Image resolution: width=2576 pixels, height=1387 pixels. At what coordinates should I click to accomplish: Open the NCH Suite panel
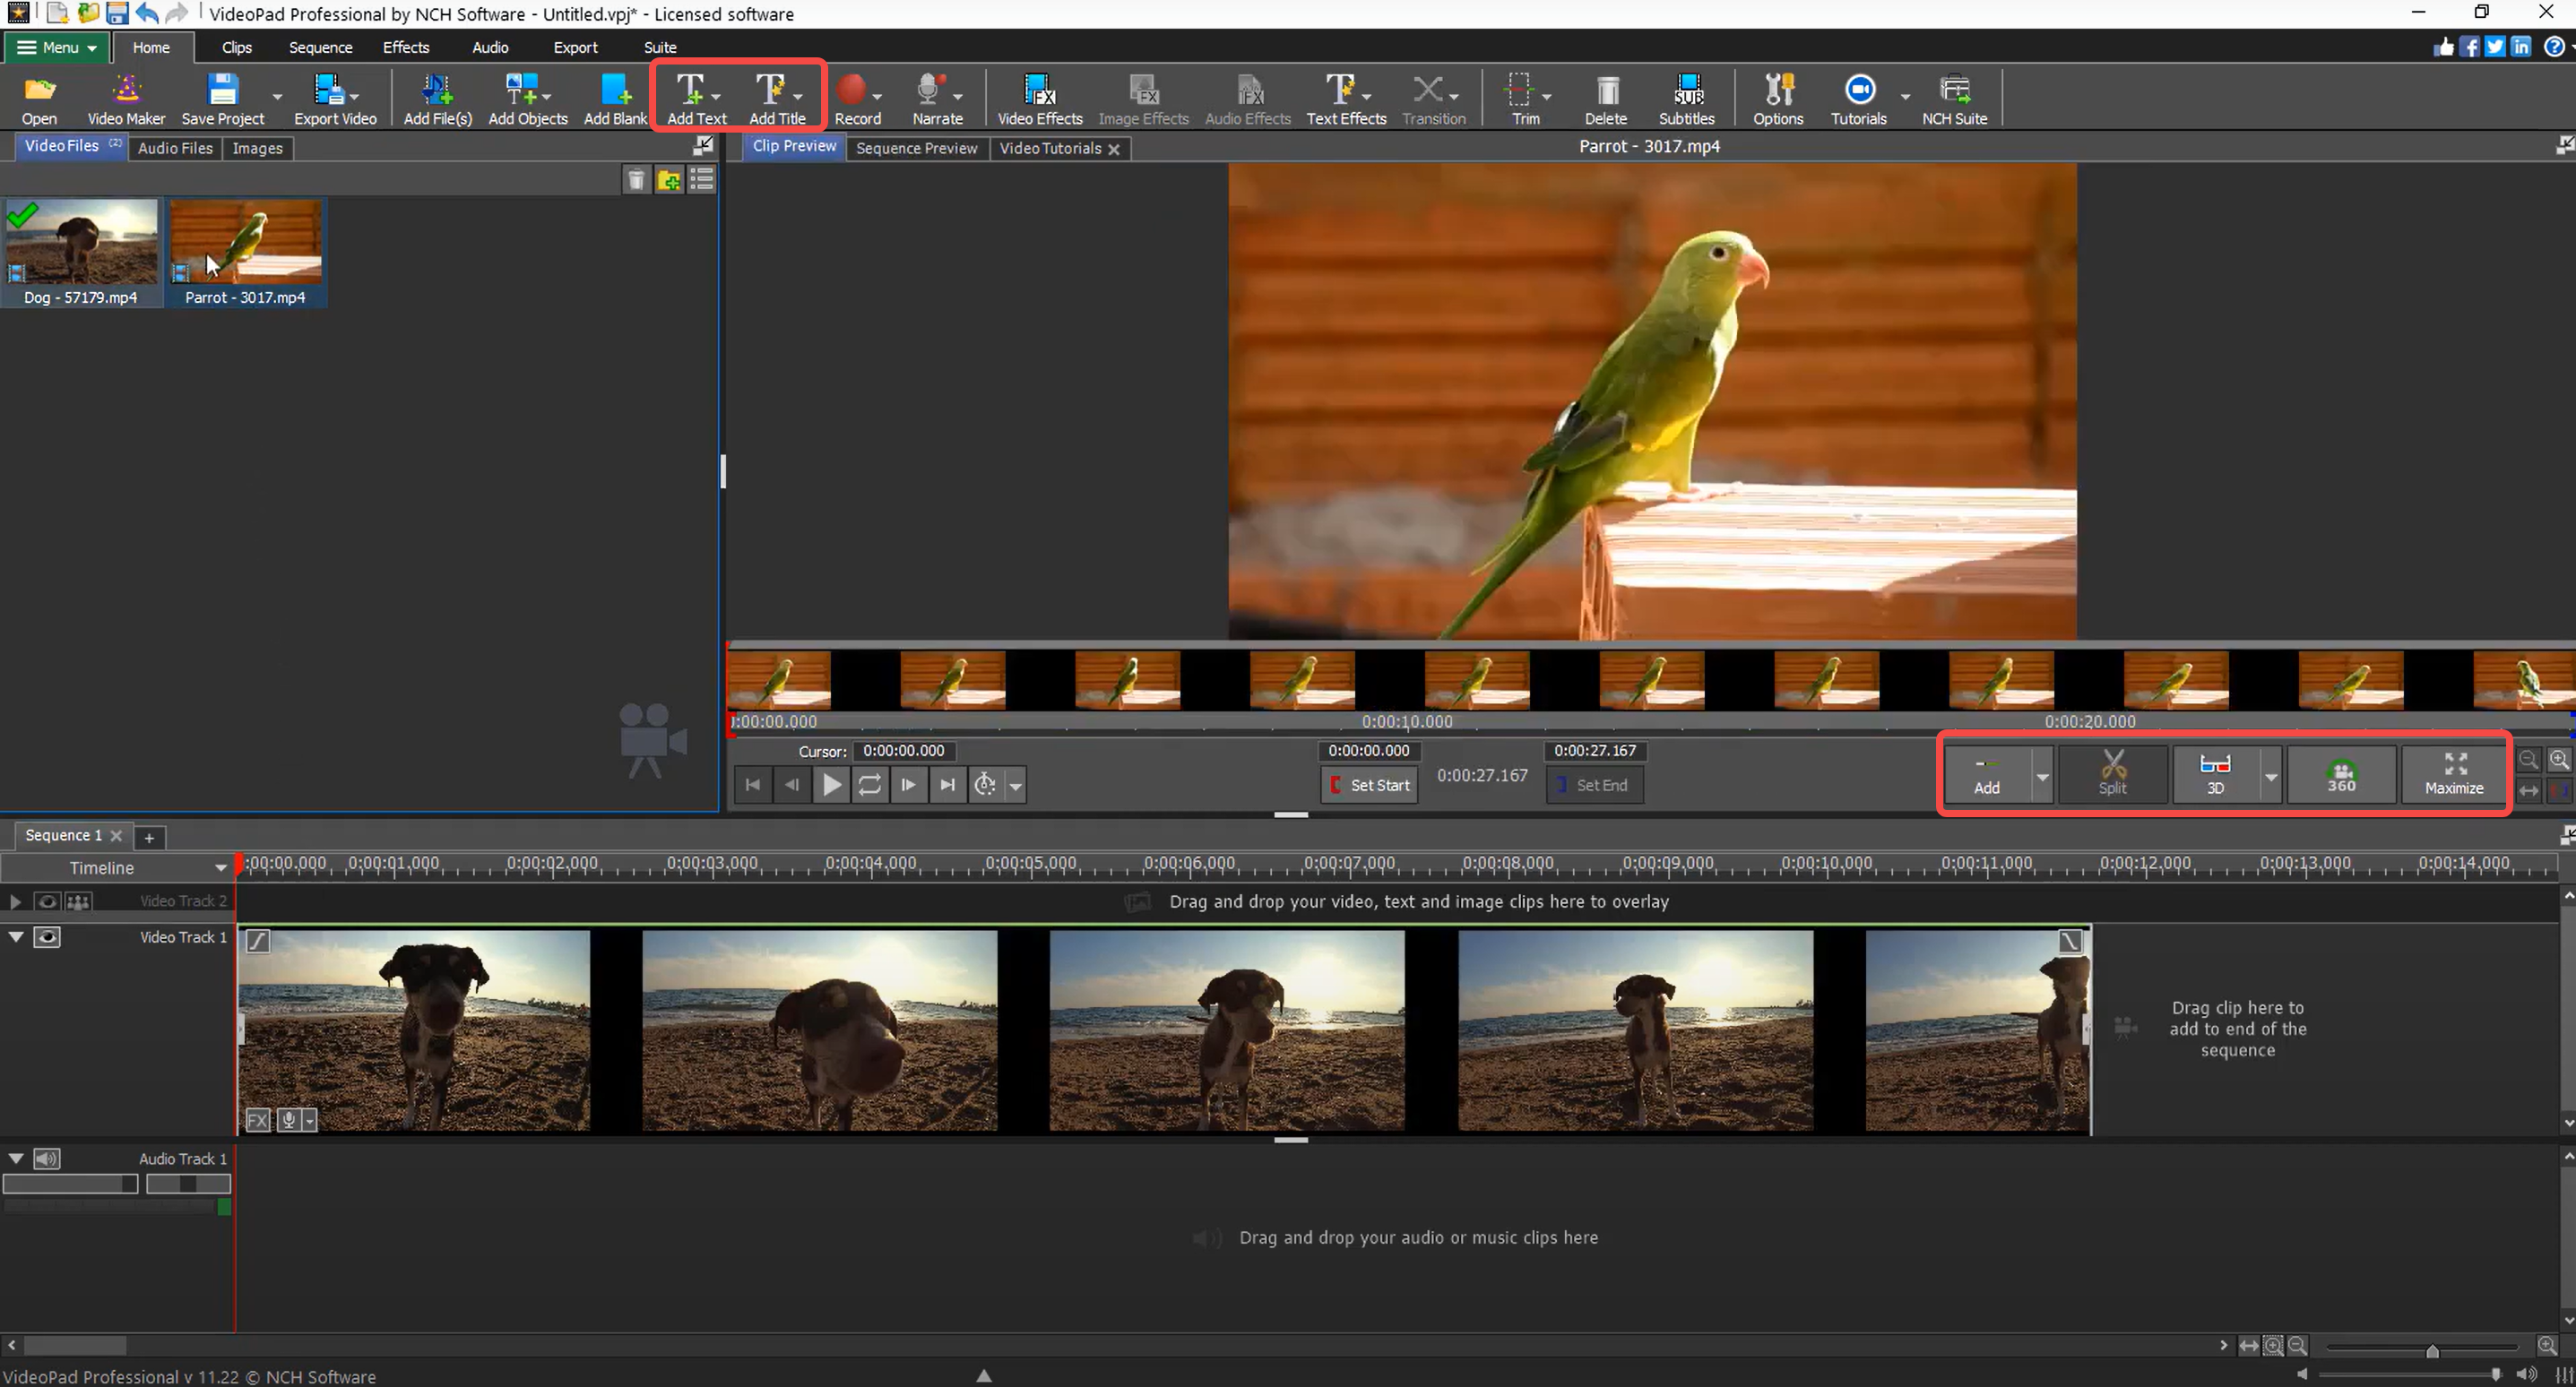tap(1955, 97)
